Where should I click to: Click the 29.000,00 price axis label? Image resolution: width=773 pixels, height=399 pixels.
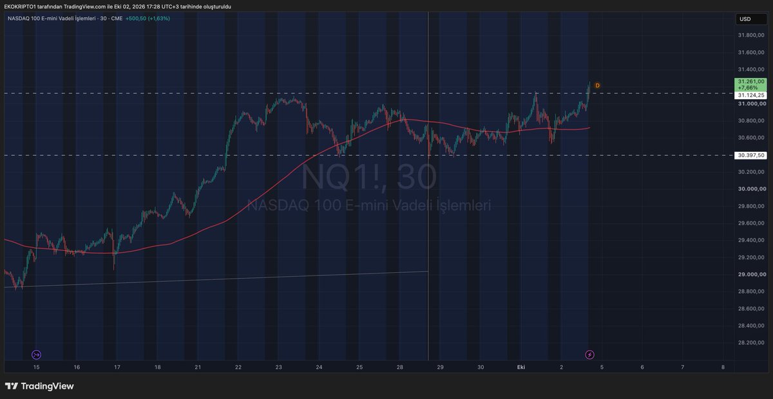(x=752, y=274)
